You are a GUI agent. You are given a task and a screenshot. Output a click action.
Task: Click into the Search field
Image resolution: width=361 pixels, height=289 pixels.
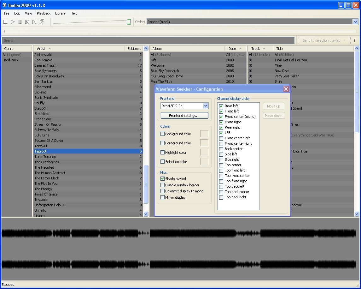pyautogui.click(x=148, y=40)
